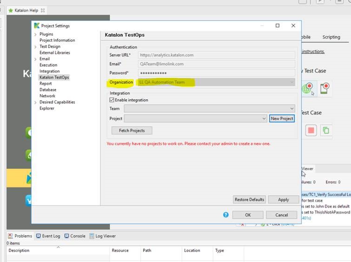
Task: Click the red stop square icon
Action: point(311,130)
